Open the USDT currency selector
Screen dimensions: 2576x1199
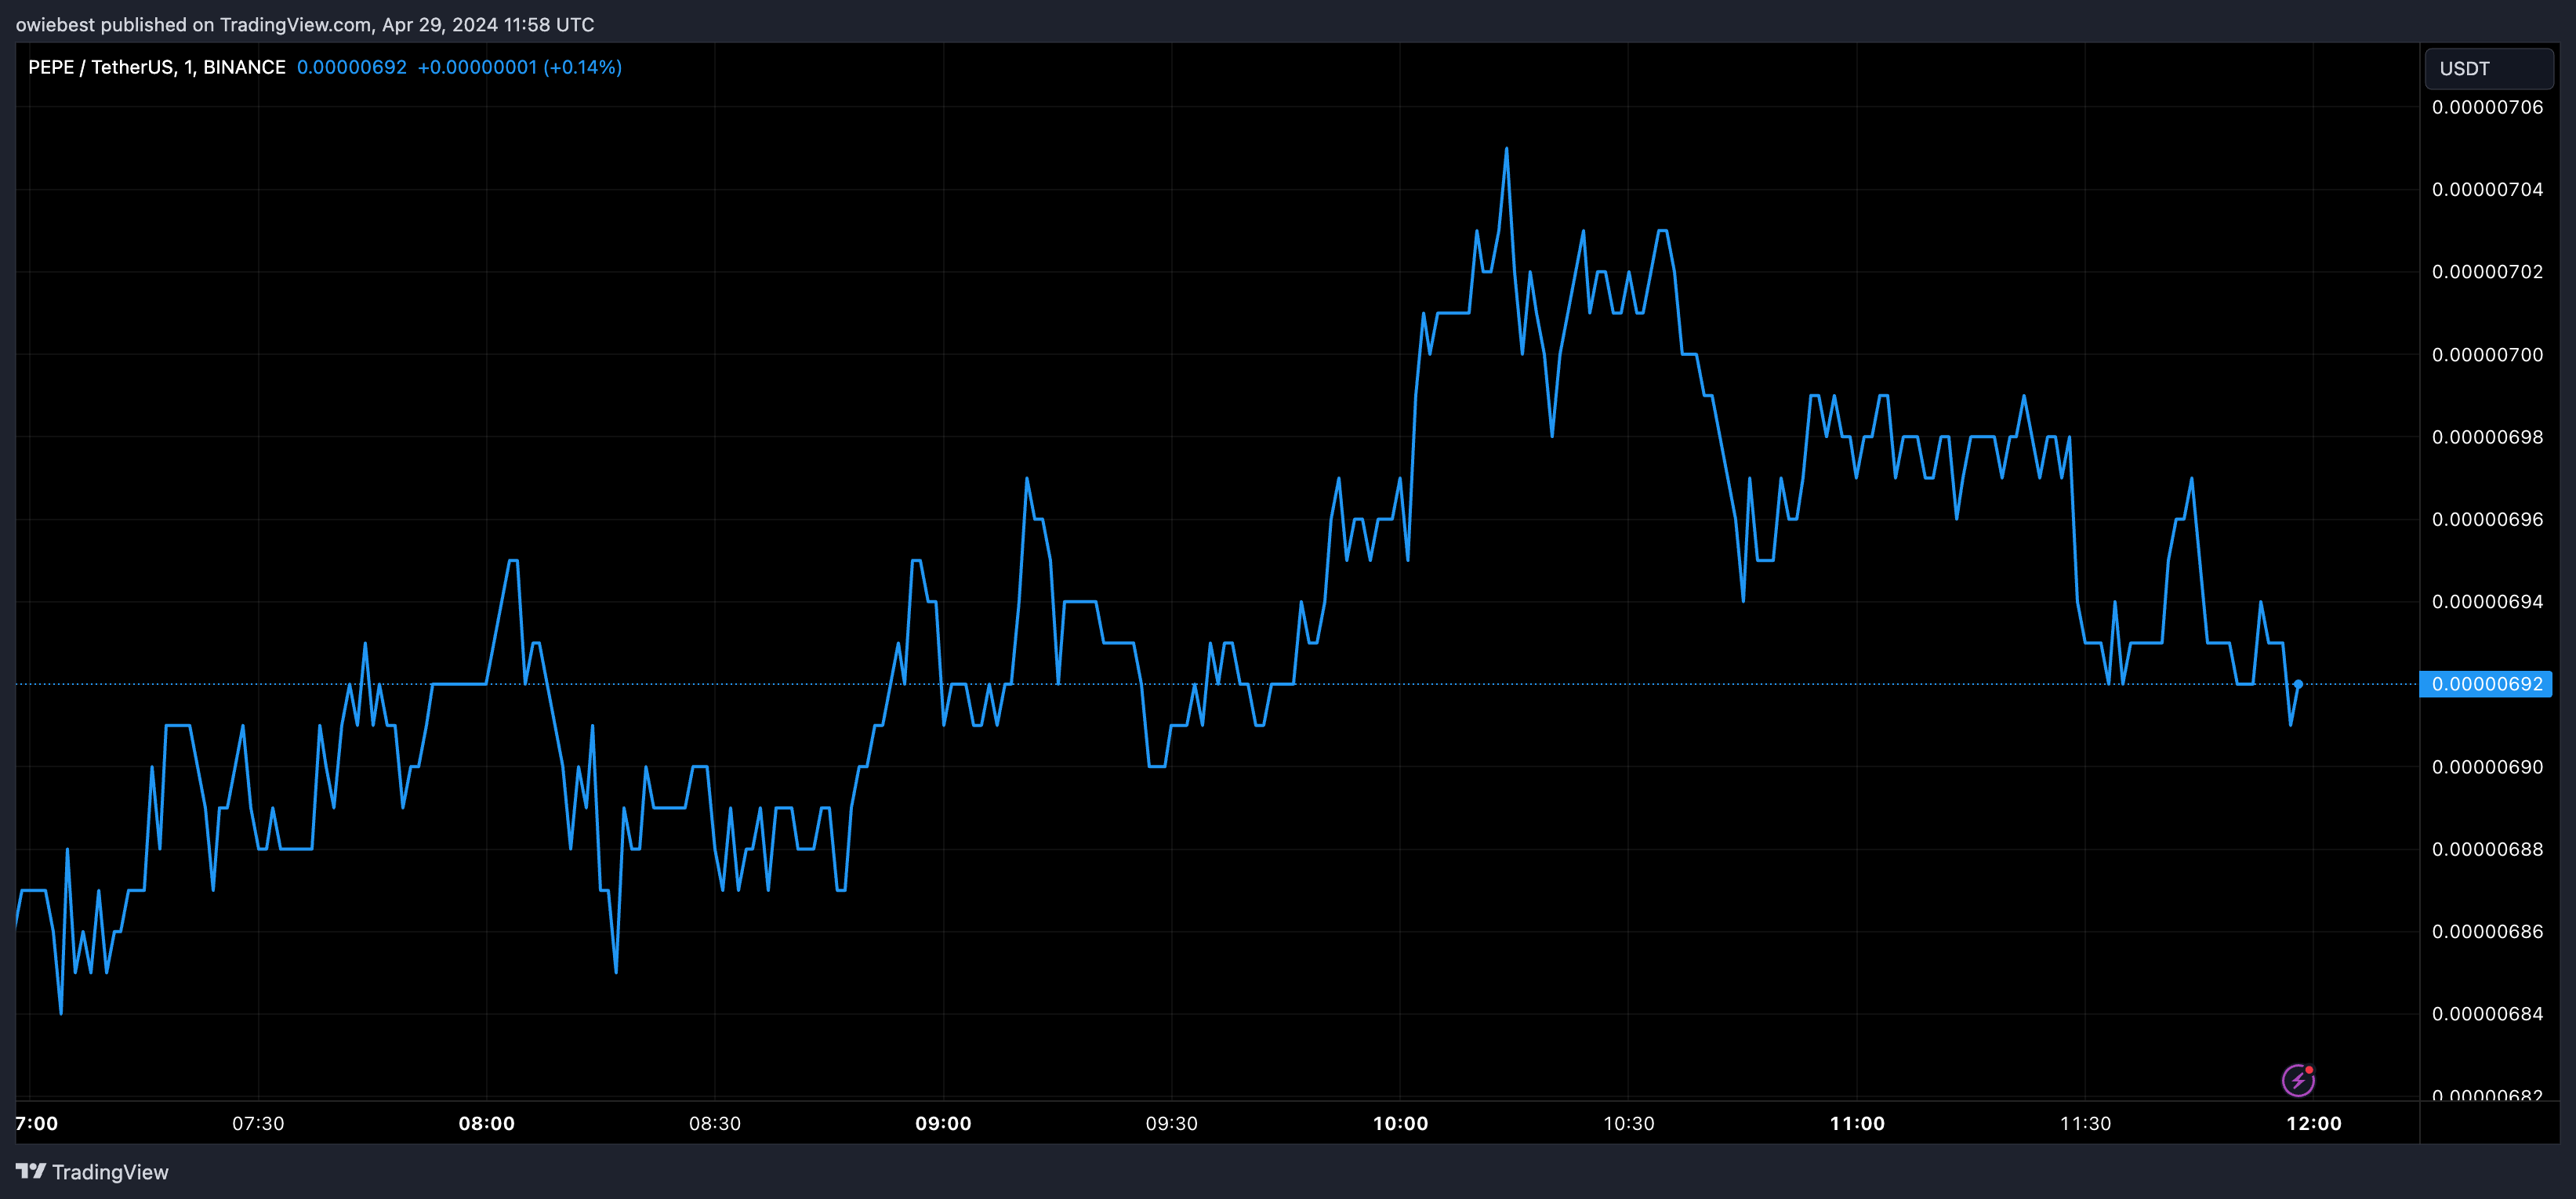(x=2488, y=68)
